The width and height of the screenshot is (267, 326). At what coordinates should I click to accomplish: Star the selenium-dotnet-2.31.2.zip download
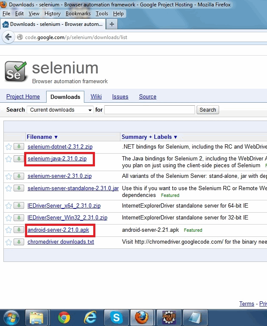[x=9, y=147]
